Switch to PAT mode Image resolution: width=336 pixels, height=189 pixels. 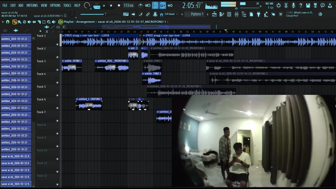pos(97,4)
